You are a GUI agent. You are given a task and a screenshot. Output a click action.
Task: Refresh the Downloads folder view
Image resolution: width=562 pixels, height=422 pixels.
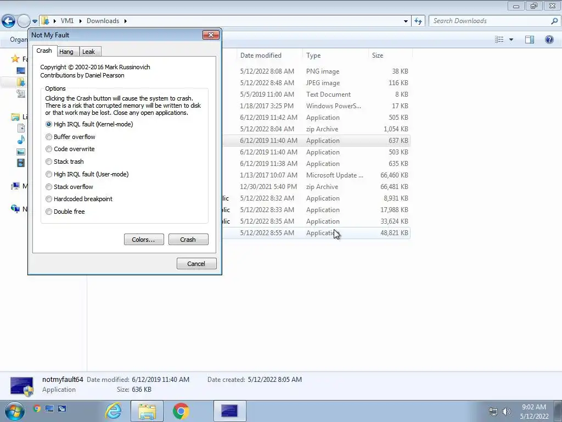[418, 21]
